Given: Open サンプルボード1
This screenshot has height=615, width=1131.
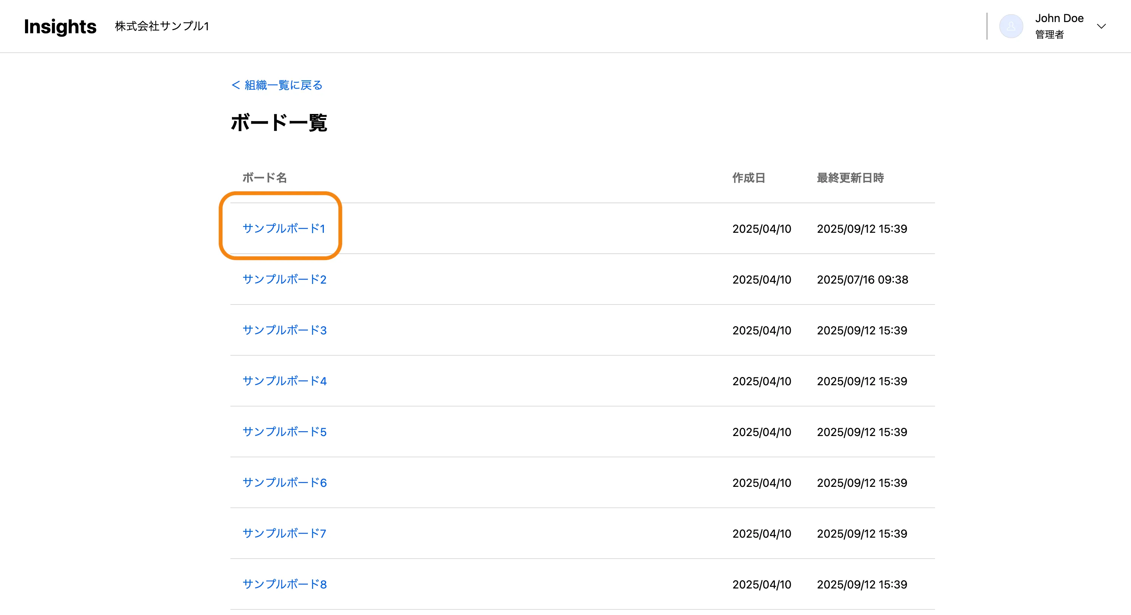Looking at the screenshot, I should point(283,229).
